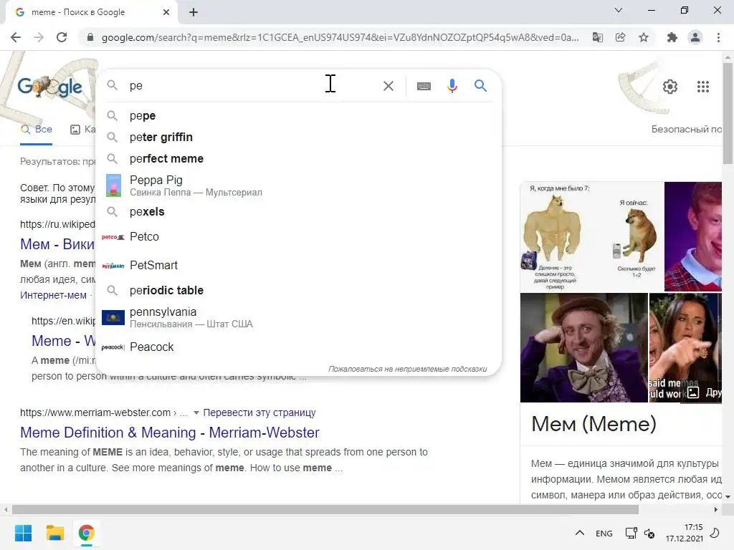Open the Willy Wonka meme image

[x=583, y=347]
